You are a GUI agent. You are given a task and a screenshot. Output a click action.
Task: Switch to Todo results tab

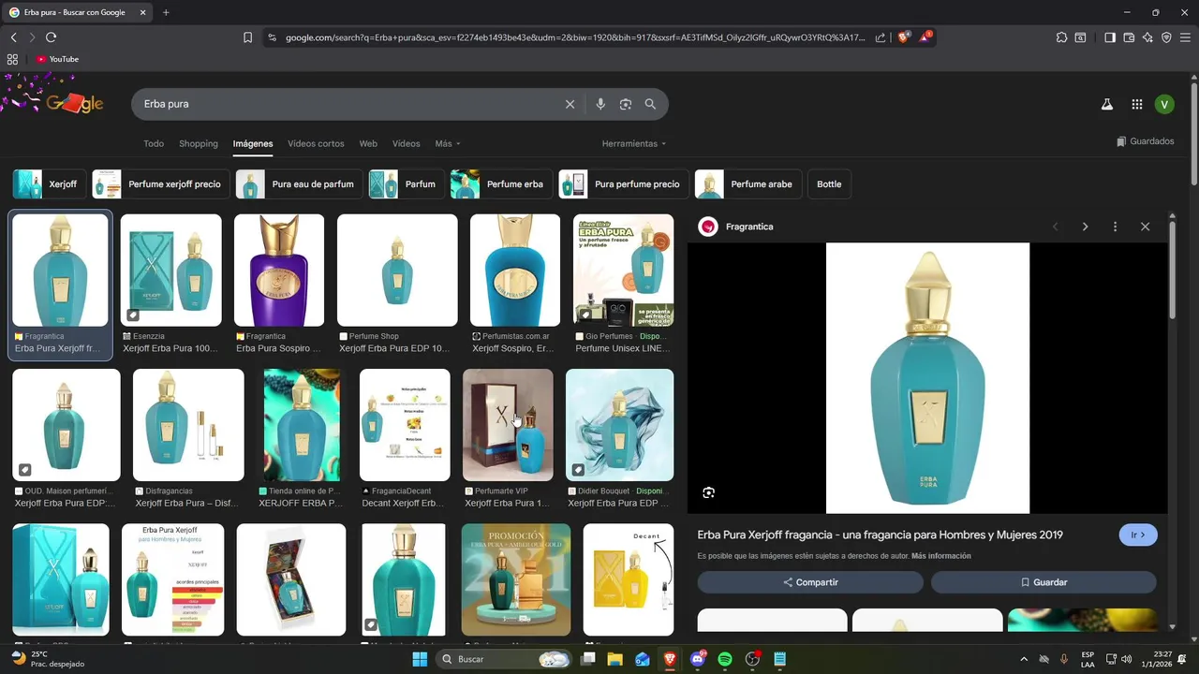pos(154,143)
